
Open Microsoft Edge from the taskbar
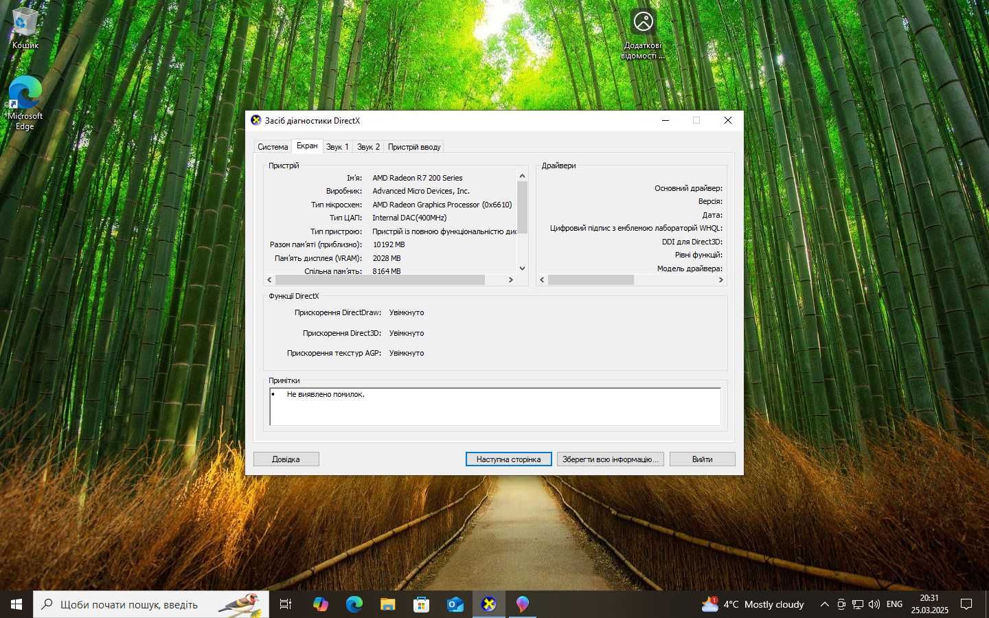354,604
